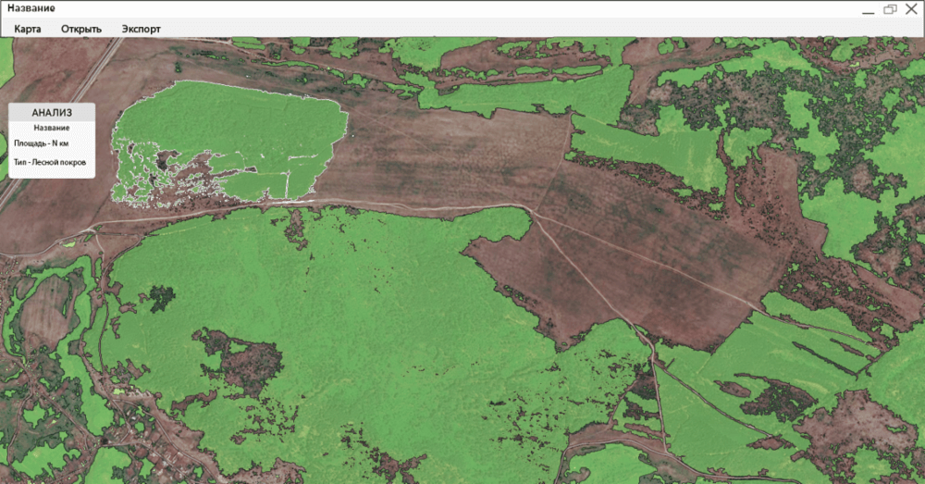Minimize the Название window
The height and width of the screenshot is (484, 925).
[868, 10]
